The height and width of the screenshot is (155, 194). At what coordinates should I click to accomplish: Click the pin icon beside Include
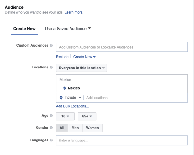(61, 98)
